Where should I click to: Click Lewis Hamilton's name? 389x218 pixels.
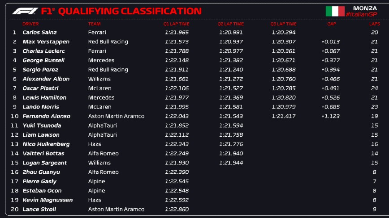(44, 97)
